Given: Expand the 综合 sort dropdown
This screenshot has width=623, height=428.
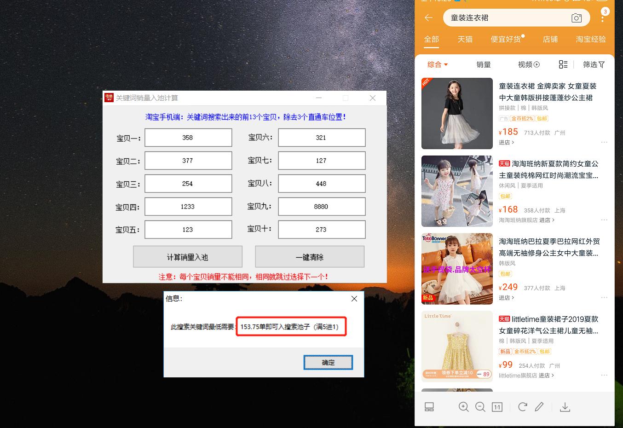Looking at the screenshot, I should tap(438, 64).
